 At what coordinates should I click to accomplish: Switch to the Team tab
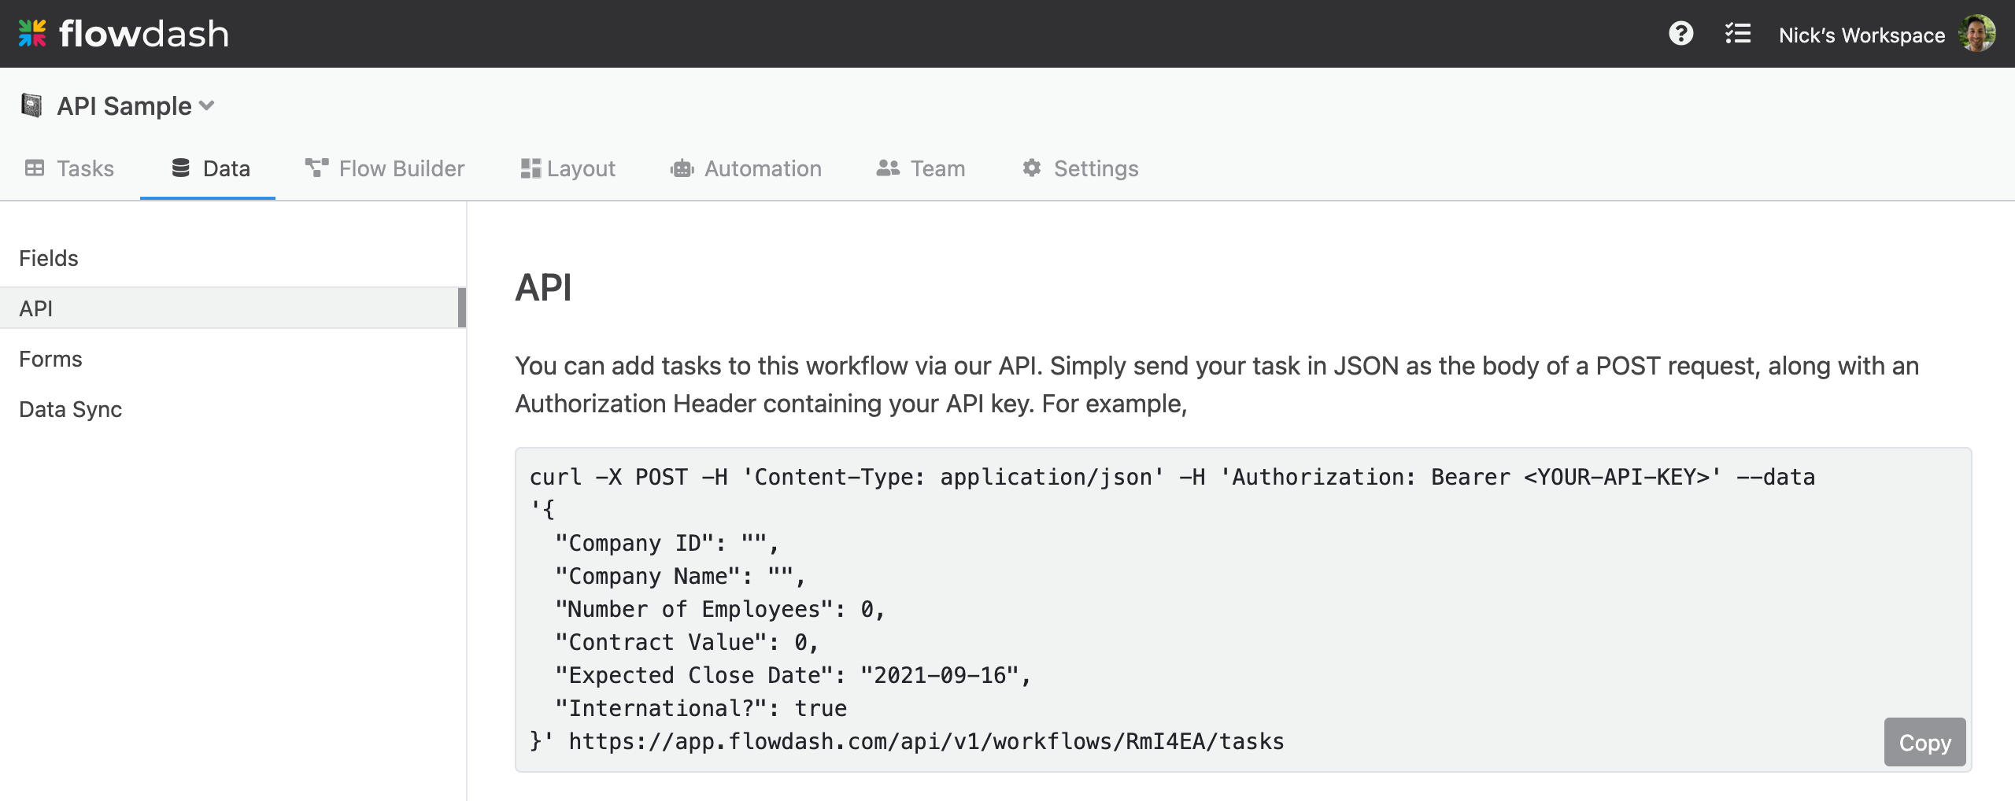point(921,168)
